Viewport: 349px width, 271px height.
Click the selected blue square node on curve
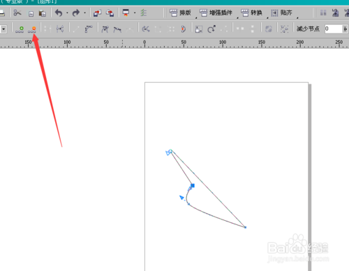coord(193,185)
